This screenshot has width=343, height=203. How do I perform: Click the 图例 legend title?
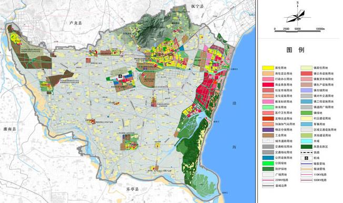(x=295, y=50)
